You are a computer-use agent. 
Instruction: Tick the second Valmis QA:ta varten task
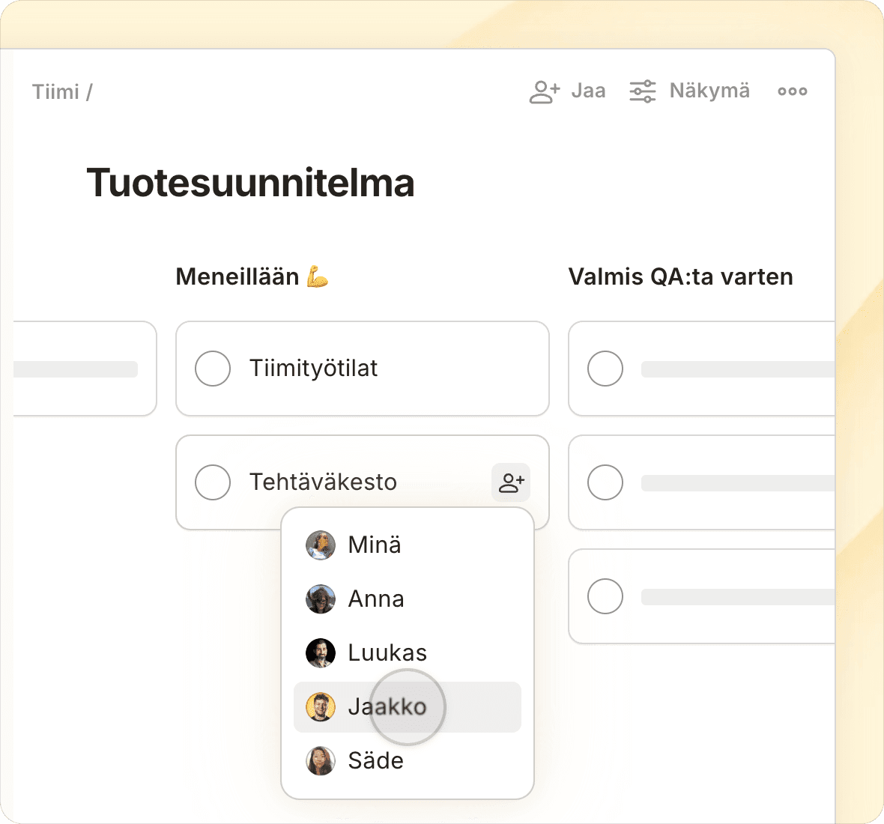[605, 482]
